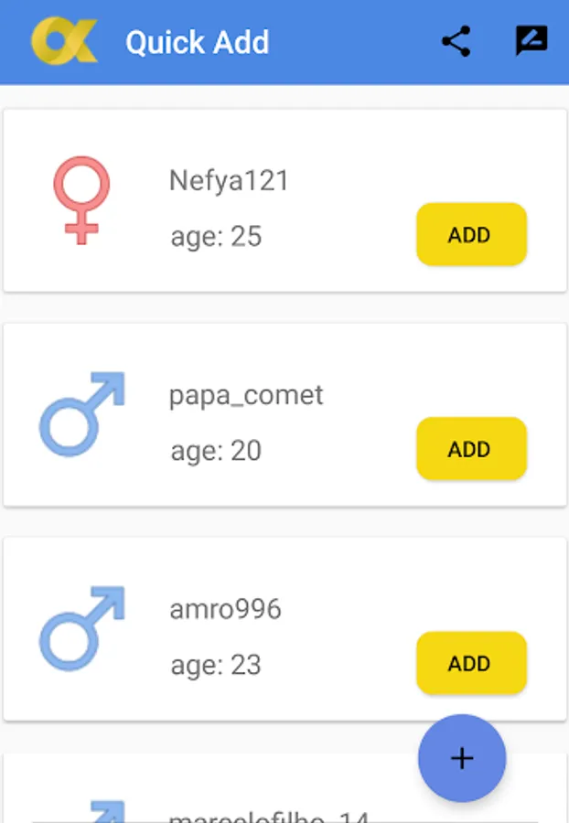
Task: Tap the age: 25 label
Action: (216, 237)
